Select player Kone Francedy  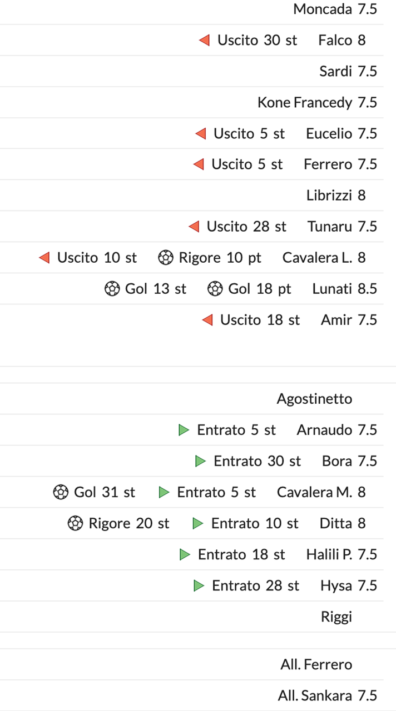pyautogui.click(x=304, y=102)
